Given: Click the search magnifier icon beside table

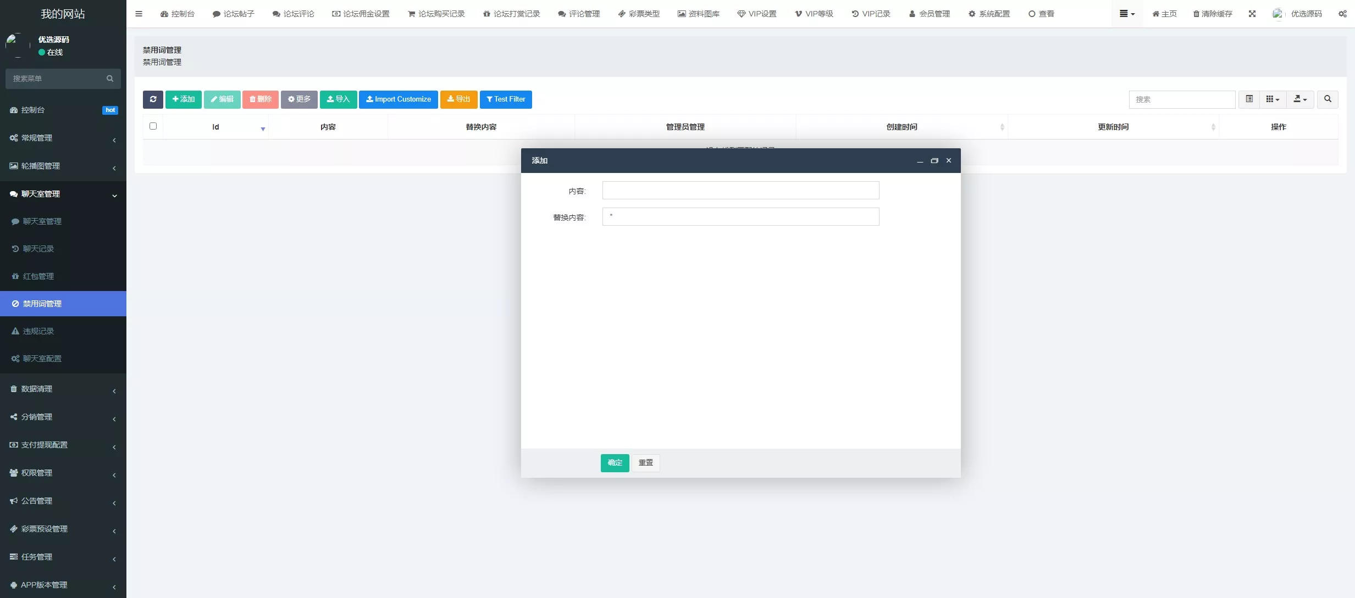Looking at the screenshot, I should [x=1327, y=99].
